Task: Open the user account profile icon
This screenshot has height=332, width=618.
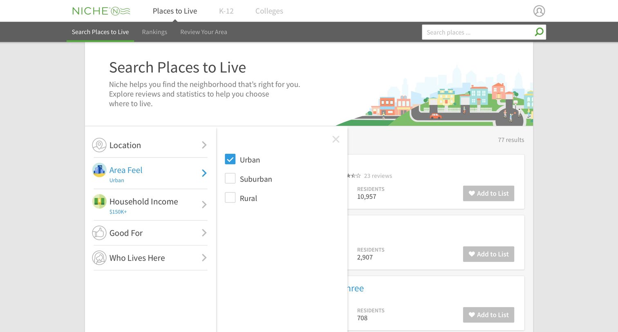Action: [539, 11]
